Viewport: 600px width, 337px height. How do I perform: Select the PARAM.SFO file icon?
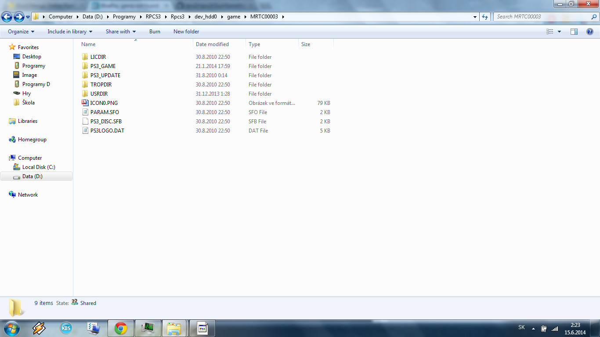coord(85,112)
